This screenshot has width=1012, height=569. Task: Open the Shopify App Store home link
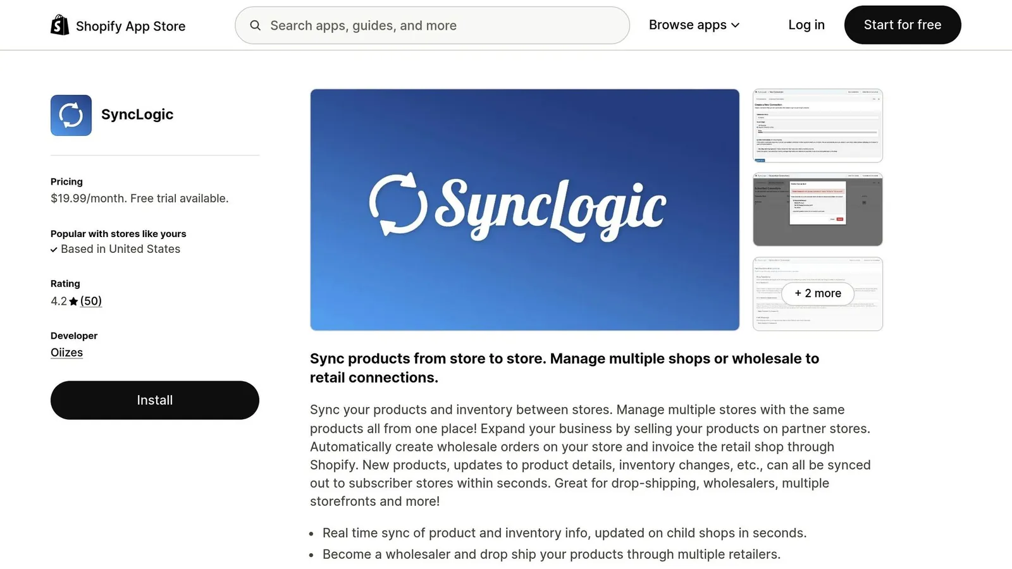coord(118,25)
